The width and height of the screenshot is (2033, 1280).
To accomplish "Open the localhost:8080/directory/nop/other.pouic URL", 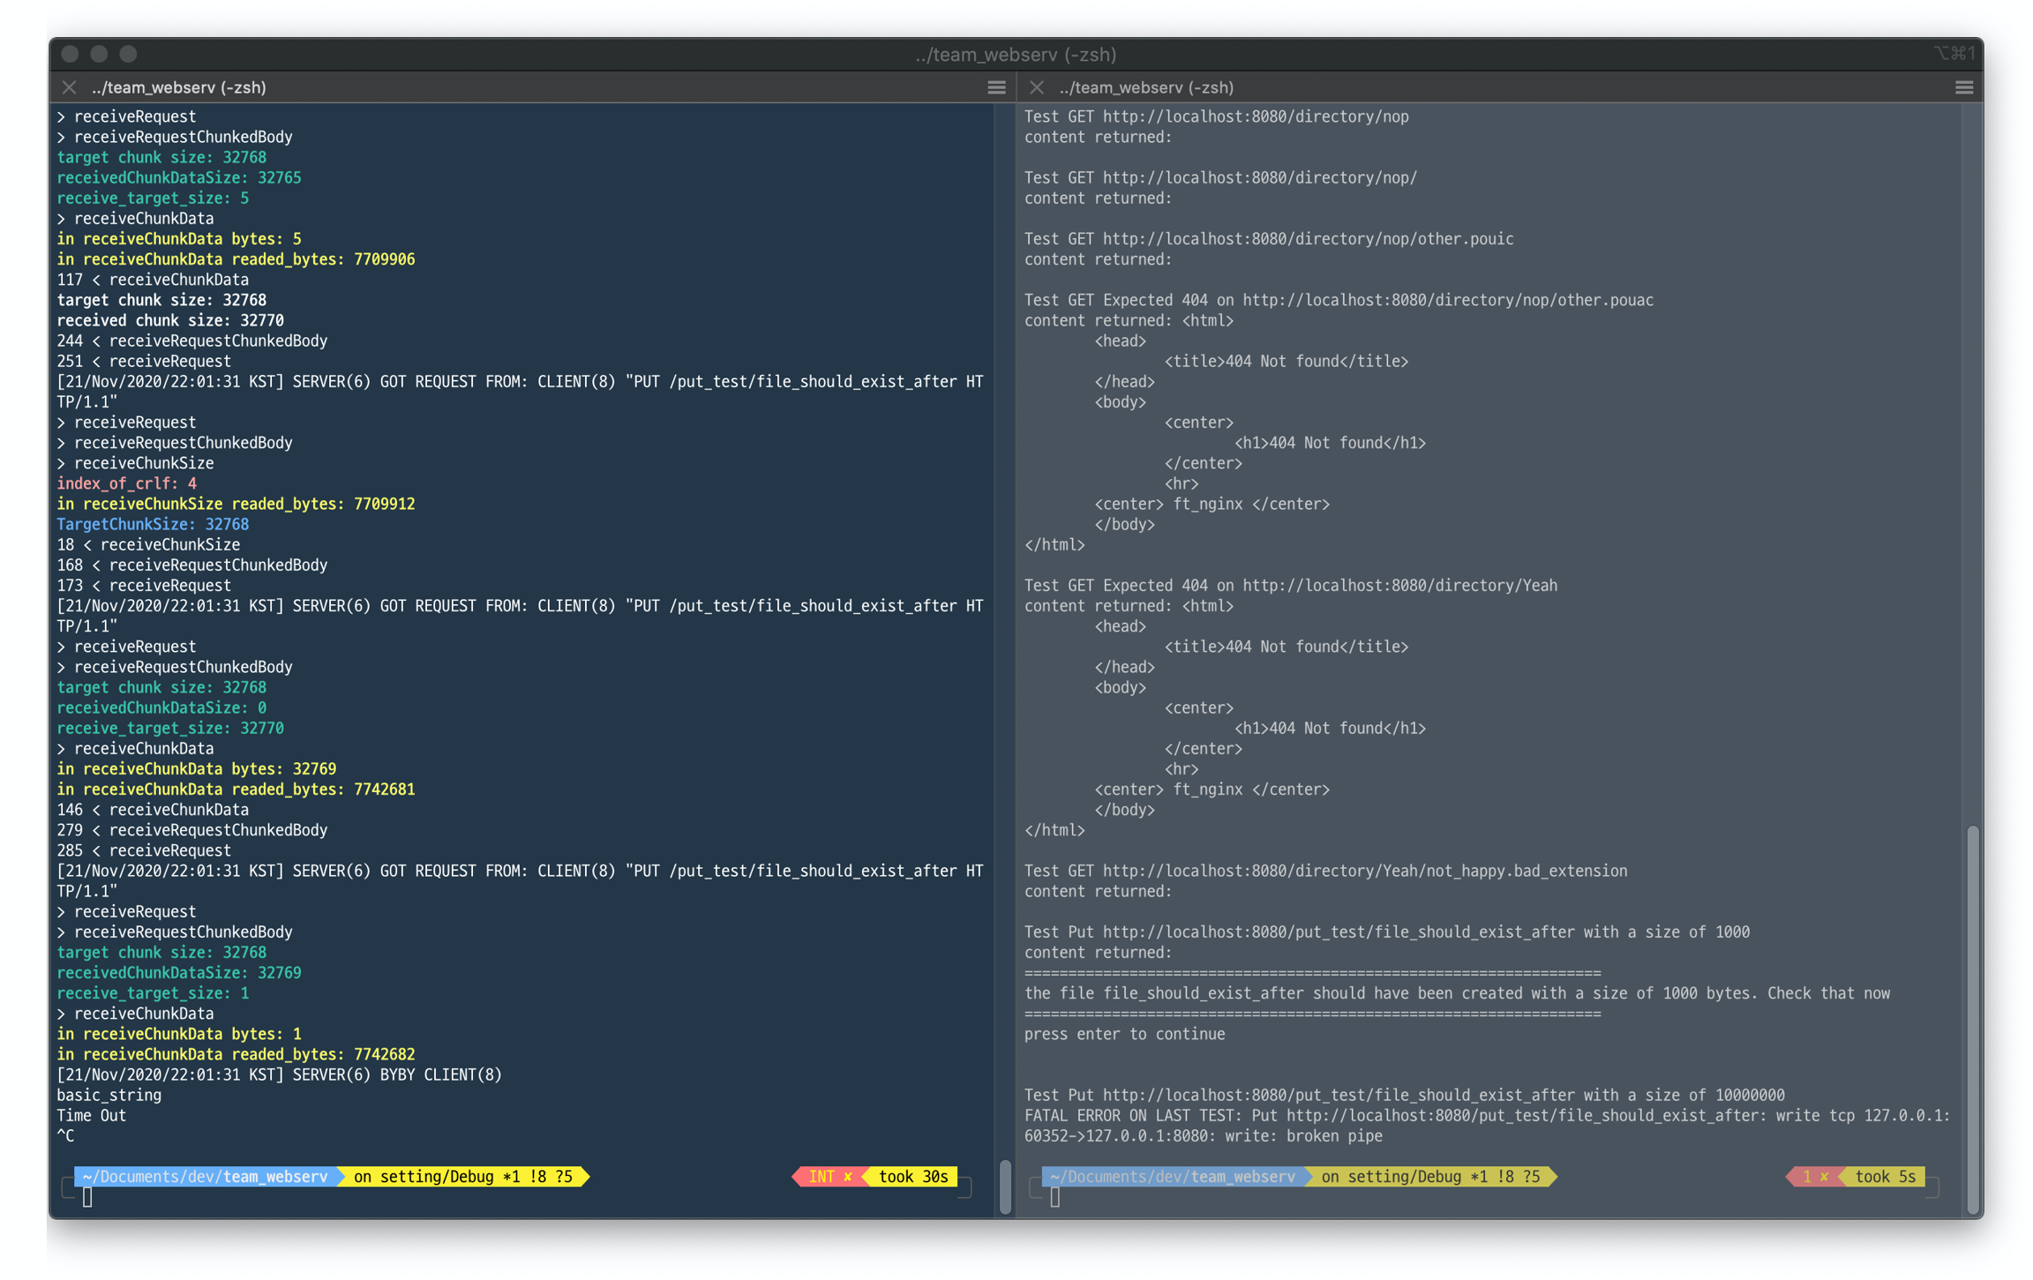I will point(1308,239).
